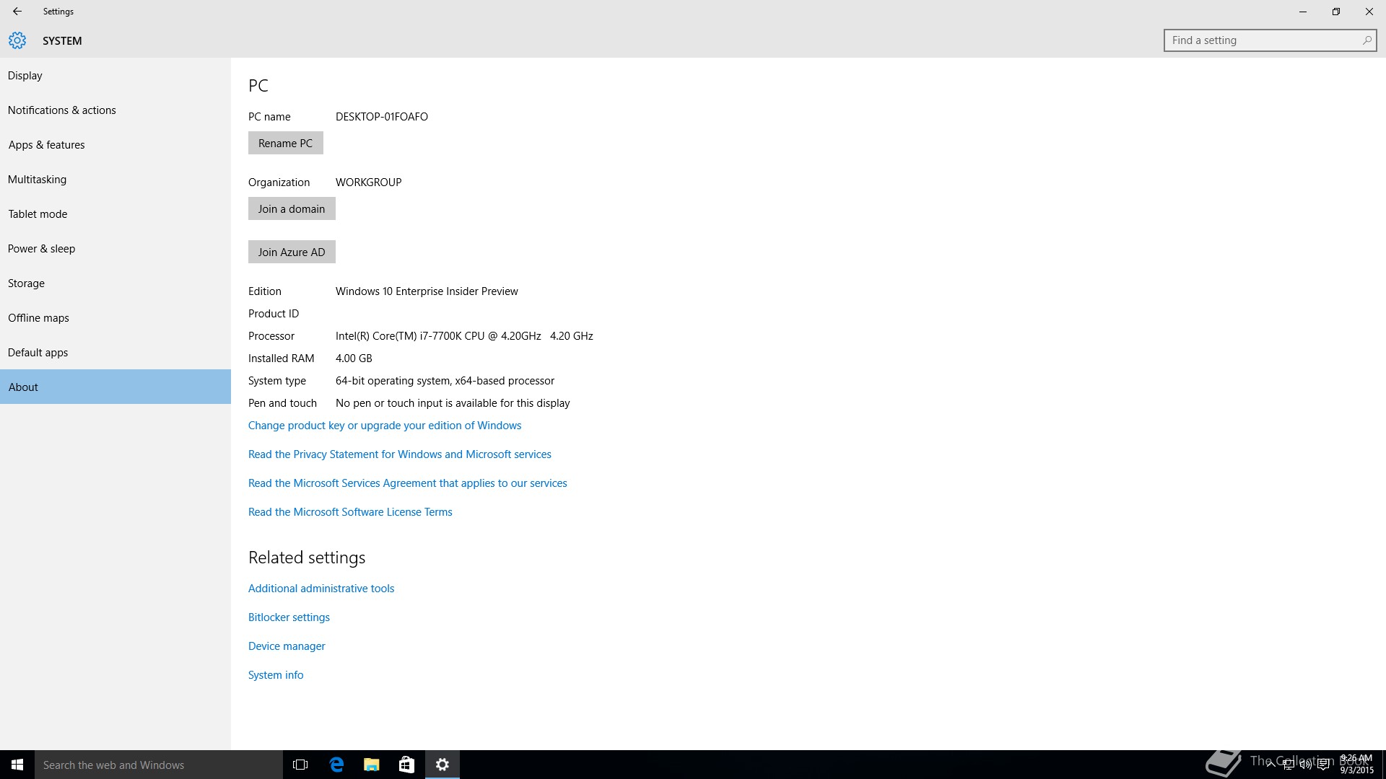1386x779 pixels.
Task: Click the System gear icon
Action: [x=17, y=40]
